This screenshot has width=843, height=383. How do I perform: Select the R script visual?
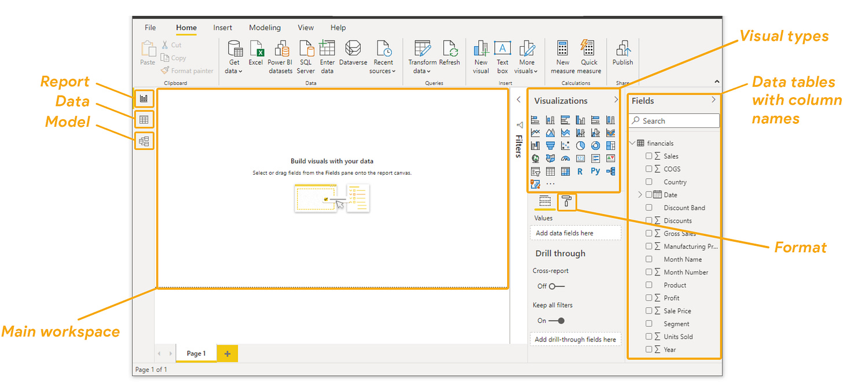click(x=580, y=171)
